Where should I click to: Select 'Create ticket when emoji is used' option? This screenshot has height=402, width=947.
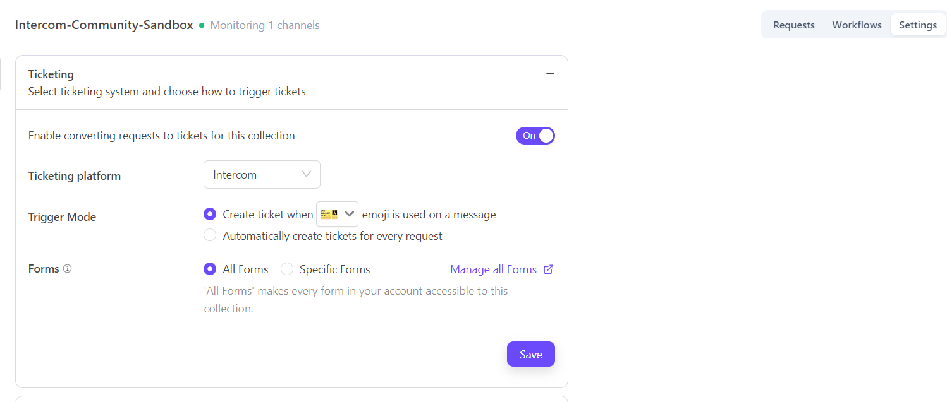(210, 215)
